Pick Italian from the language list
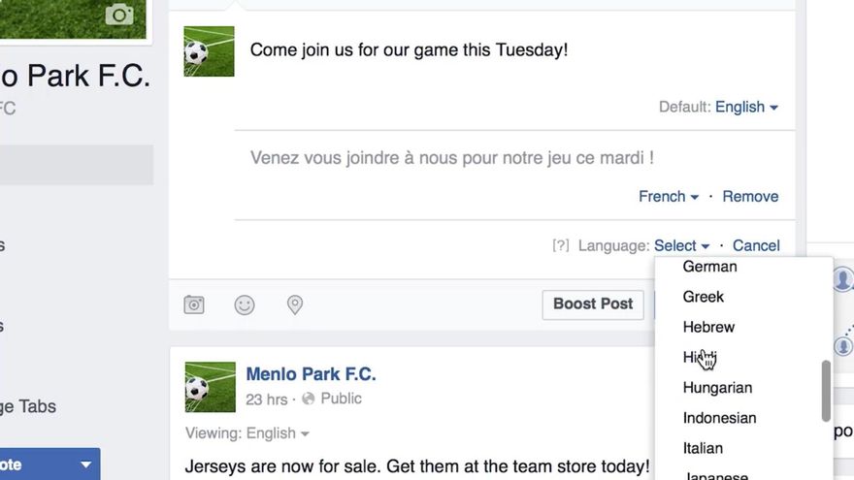This screenshot has height=480, width=854. pyautogui.click(x=703, y=448)
